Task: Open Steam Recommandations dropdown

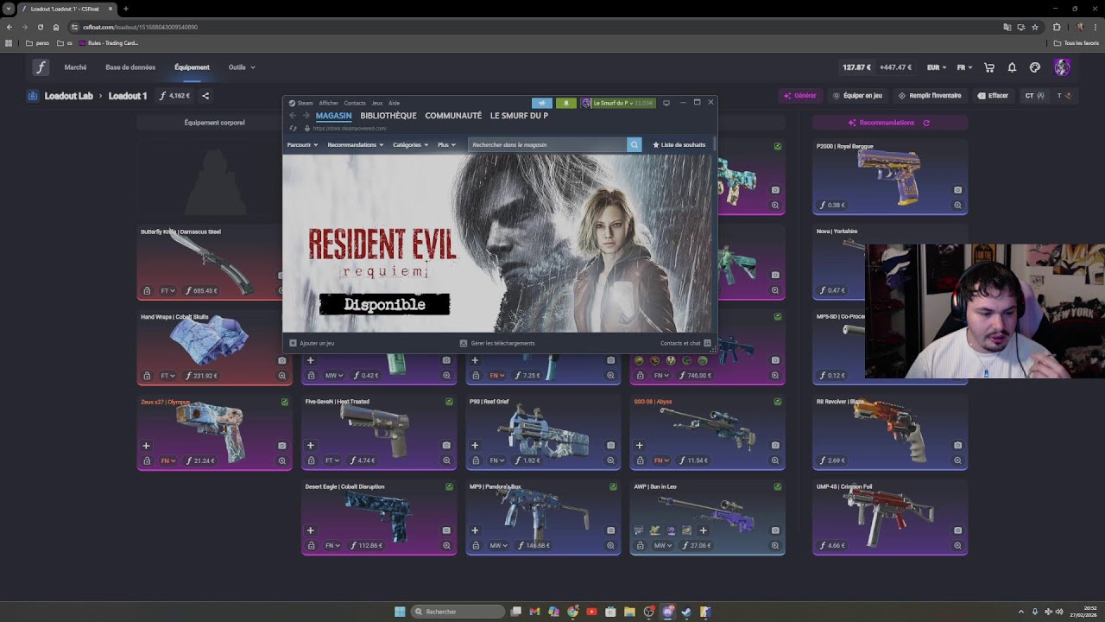Action: click(355, 145)
